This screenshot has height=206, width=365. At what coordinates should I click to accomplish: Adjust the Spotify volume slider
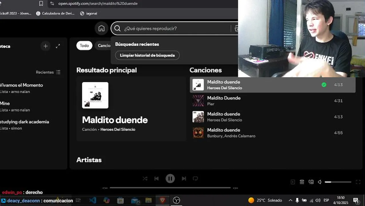(x=338, y=182)
